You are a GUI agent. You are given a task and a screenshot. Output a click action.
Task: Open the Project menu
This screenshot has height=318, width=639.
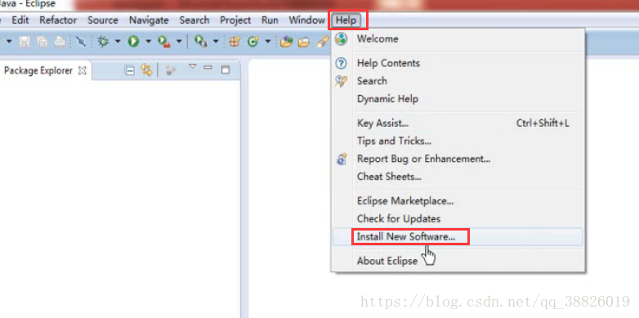point(235,20)
